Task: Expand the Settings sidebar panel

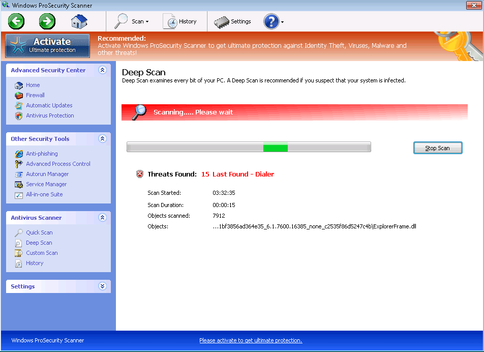Action: tap(102, 286)
